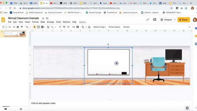Open Check & Connect bookmark

point(53,13)
